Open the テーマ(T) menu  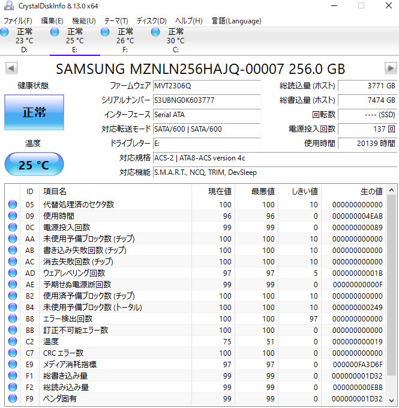coord(116,21)
